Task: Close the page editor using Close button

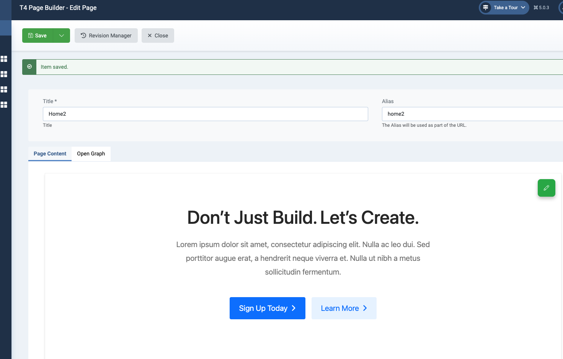Action: tap(158, 36)
